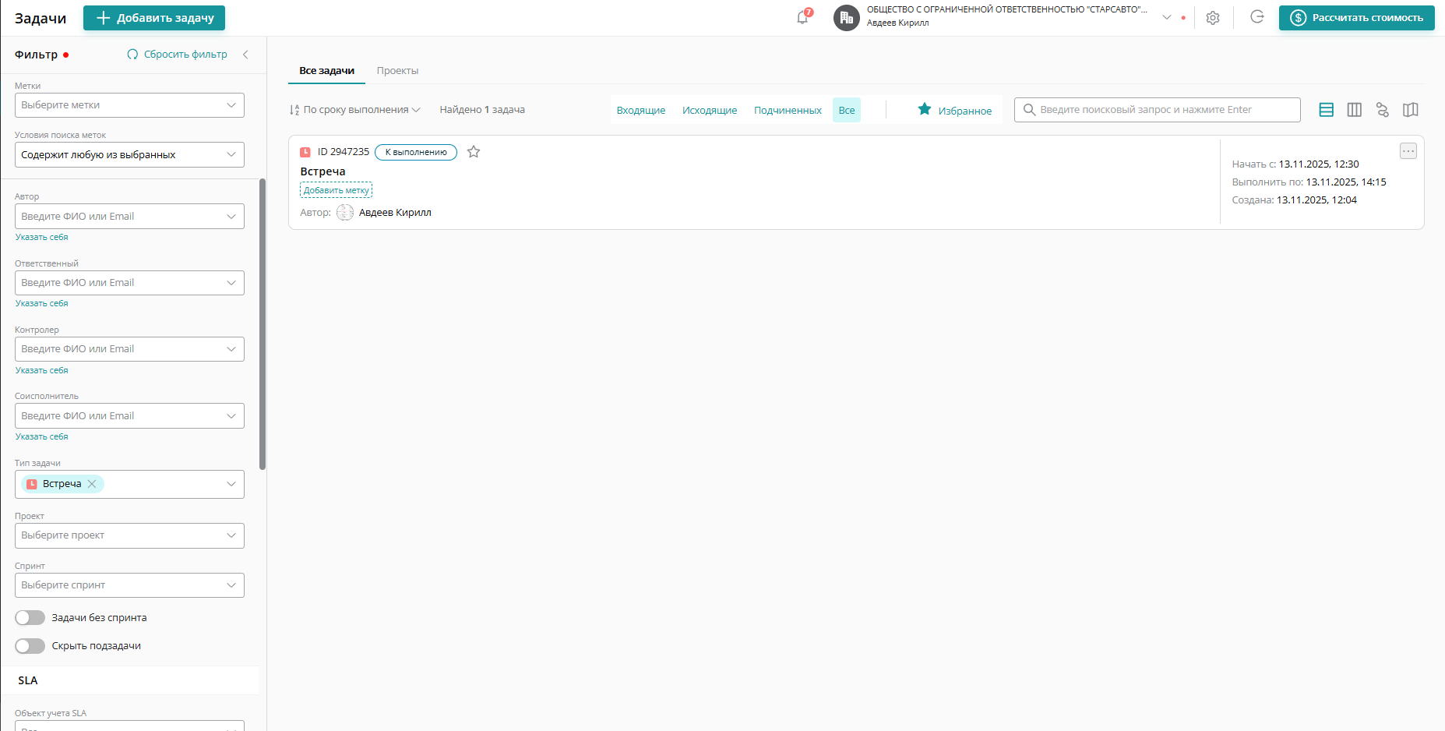Open the Метки dropdown
This screenshot has width=1445, height=731.
tap(129, 105)
